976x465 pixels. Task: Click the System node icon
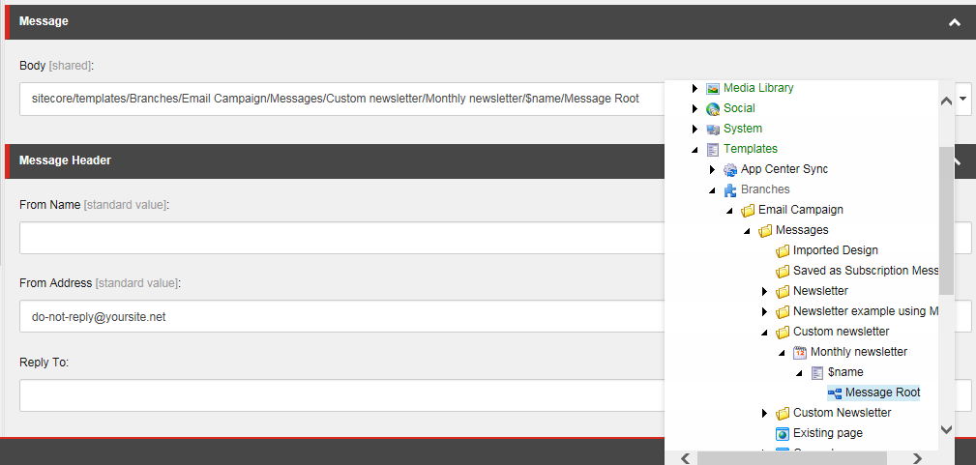[713, 129]
